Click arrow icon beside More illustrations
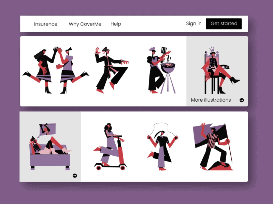The height and width of the screenshot is (204, 273). [x=242, y=100]
